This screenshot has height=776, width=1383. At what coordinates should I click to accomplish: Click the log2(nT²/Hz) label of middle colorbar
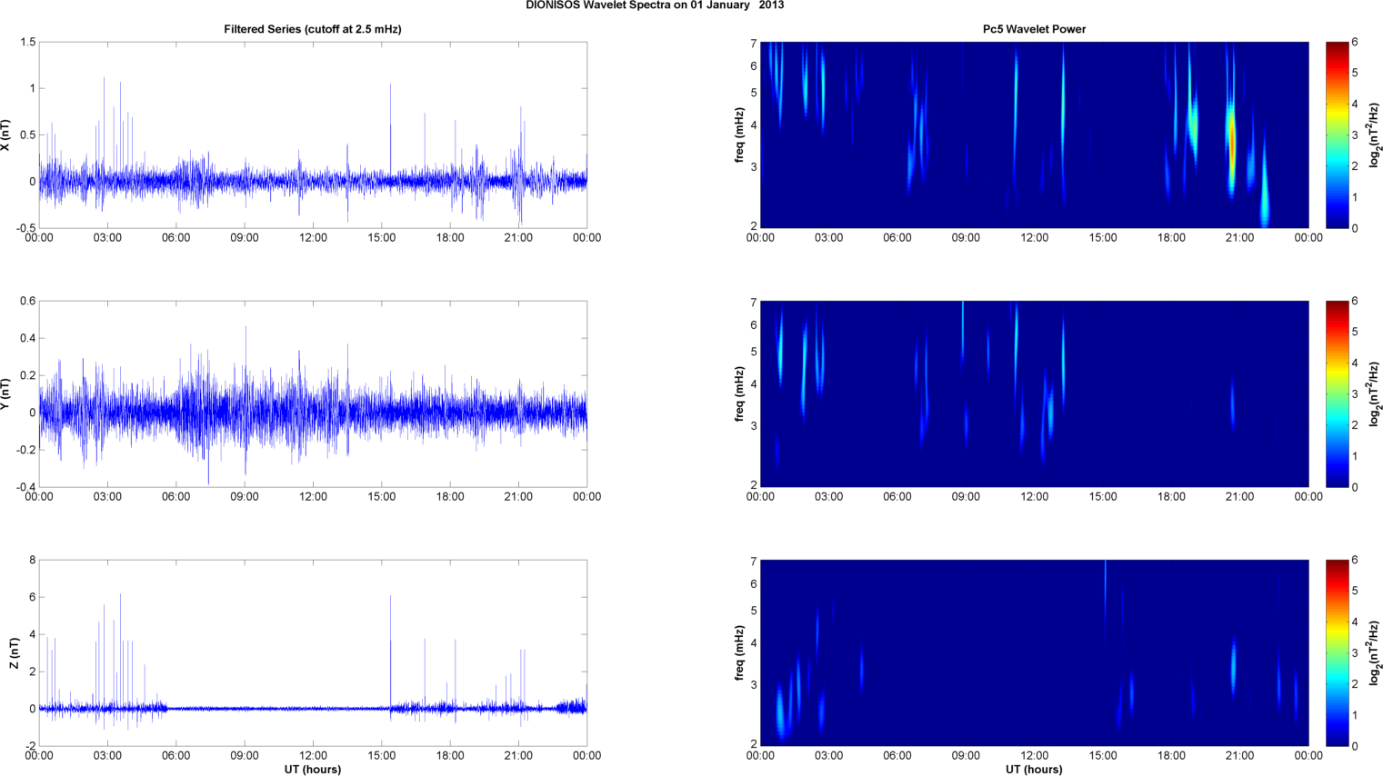(x=1376, y=394)
